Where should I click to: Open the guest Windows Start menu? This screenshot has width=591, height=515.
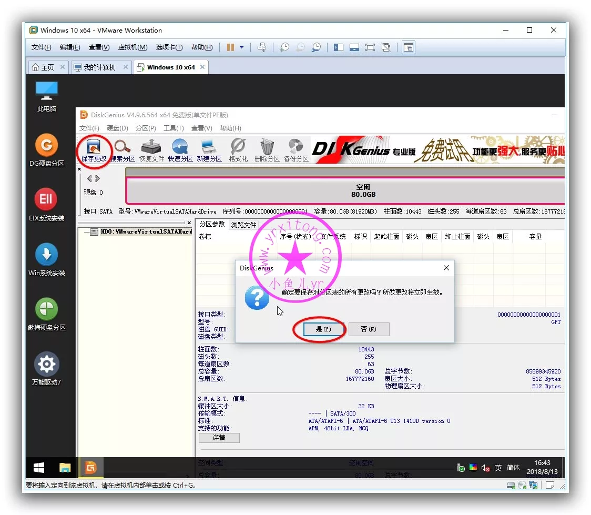pos(39,468)
